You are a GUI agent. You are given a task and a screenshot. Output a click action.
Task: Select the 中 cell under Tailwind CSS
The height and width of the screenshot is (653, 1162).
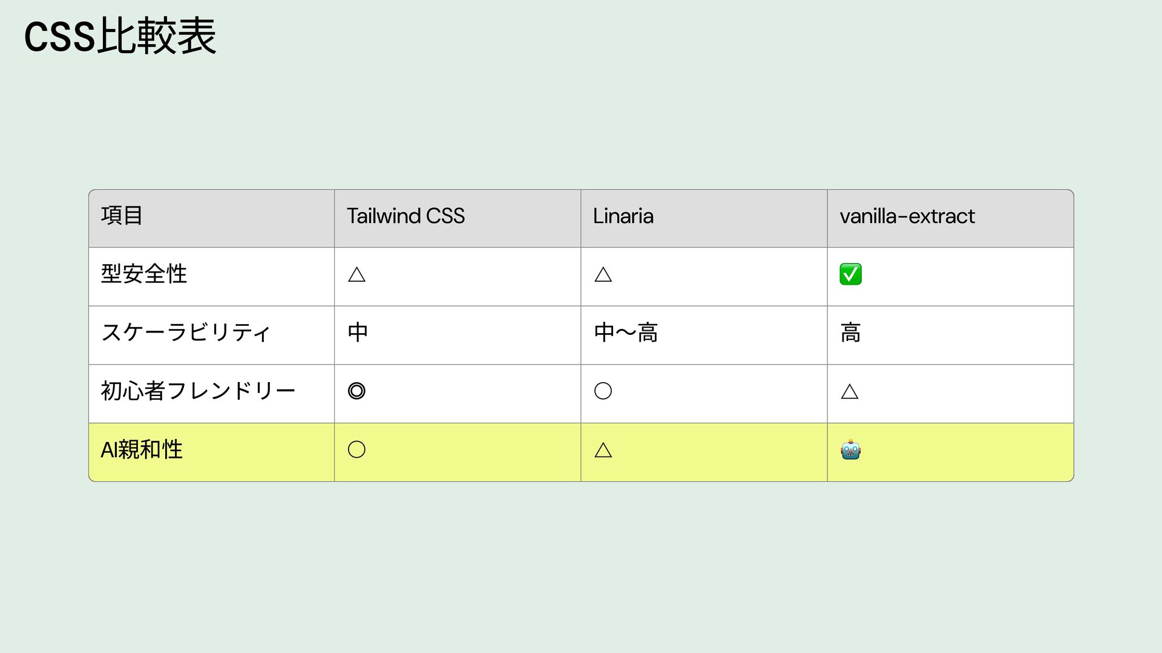coord(358,333)
